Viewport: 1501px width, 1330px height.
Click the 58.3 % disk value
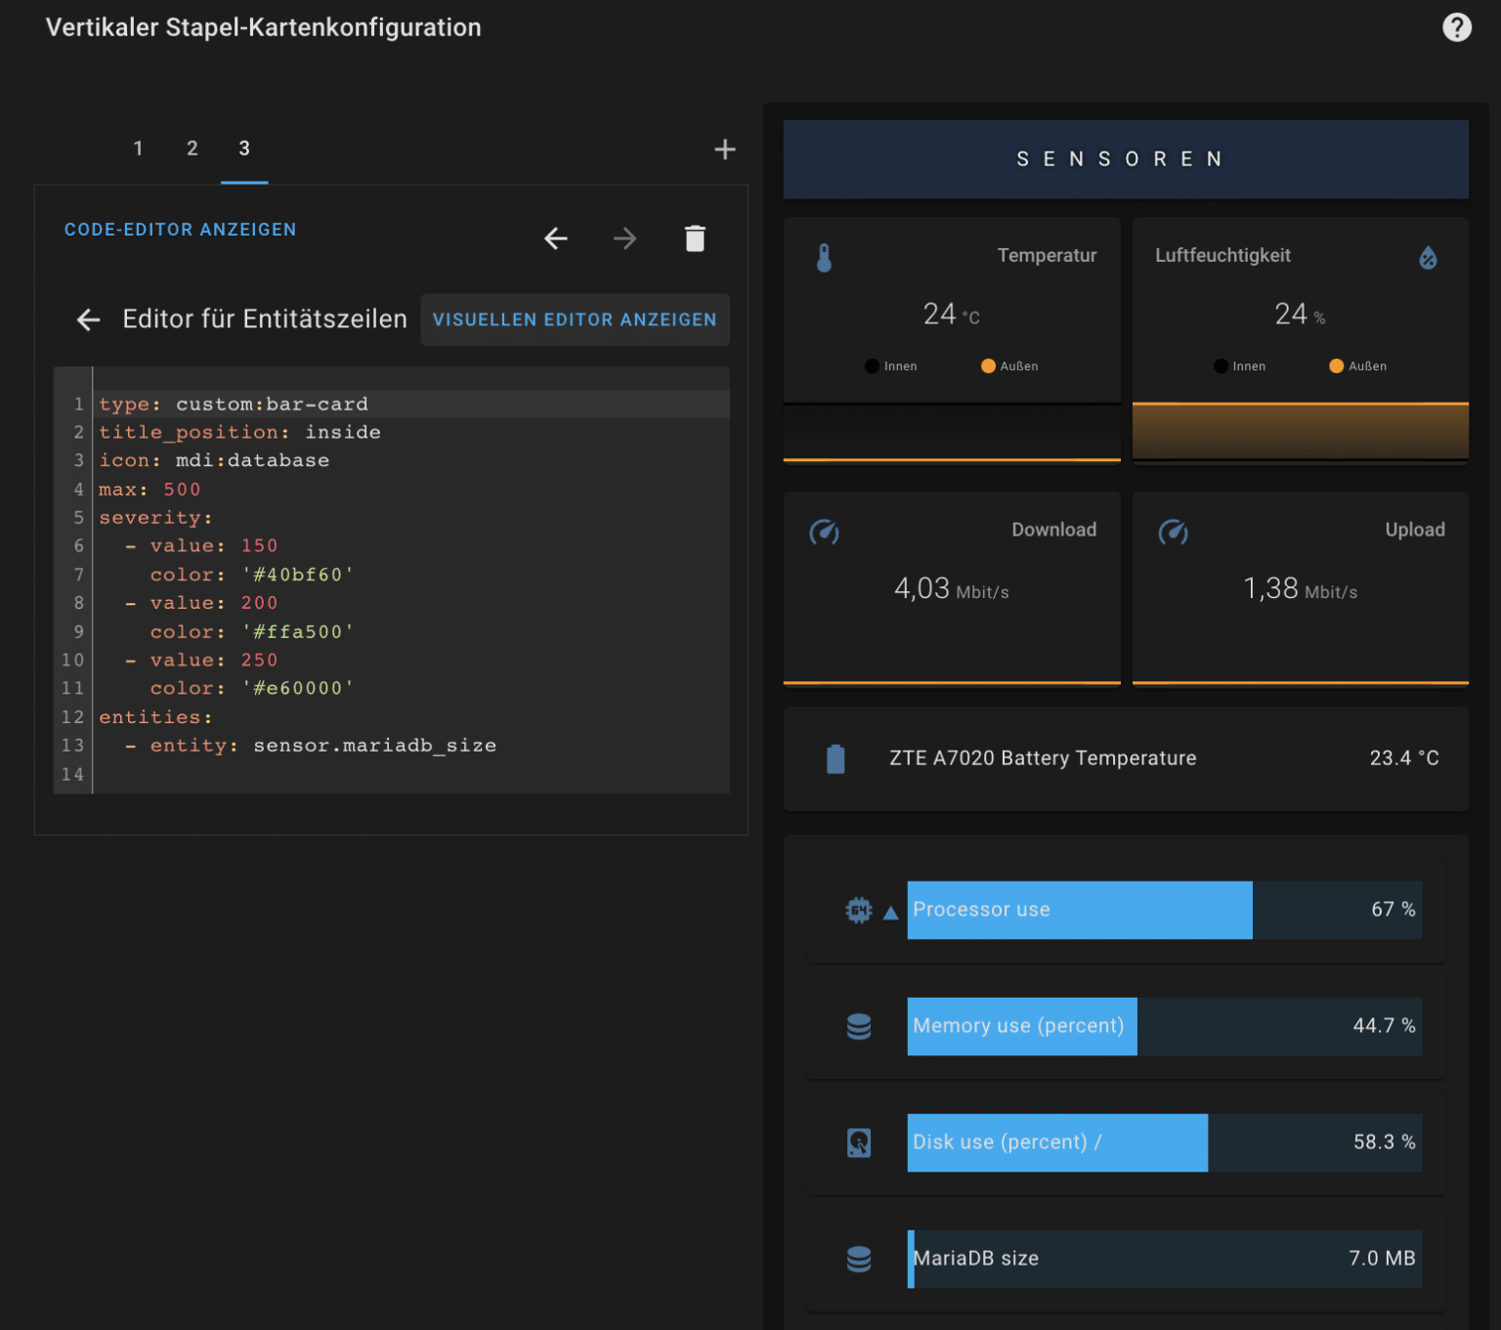pyautogui.click(x=1384, y=1142)
